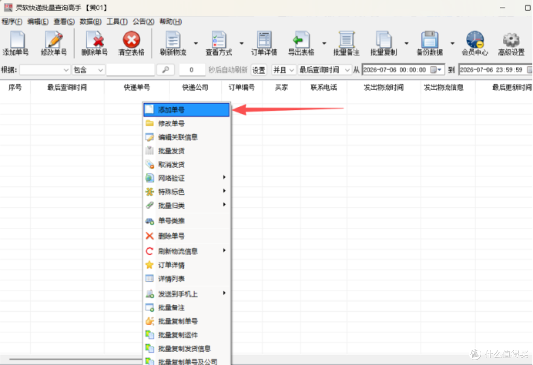This screenshot has width=533, height=365.
Task: Click the 设置 auto-refresh button
Action: [259, 70]
